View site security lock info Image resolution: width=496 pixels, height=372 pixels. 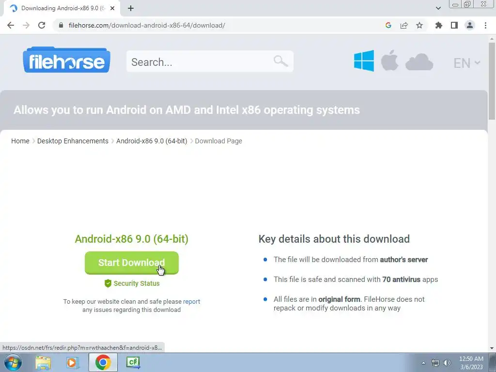61,25
